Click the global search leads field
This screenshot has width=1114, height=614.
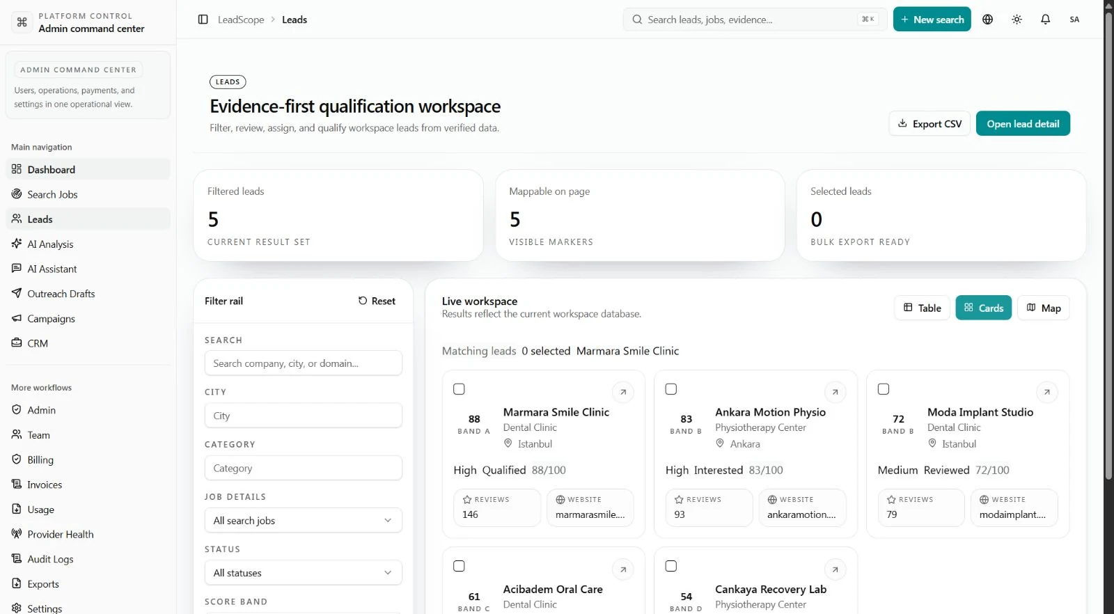755,19
